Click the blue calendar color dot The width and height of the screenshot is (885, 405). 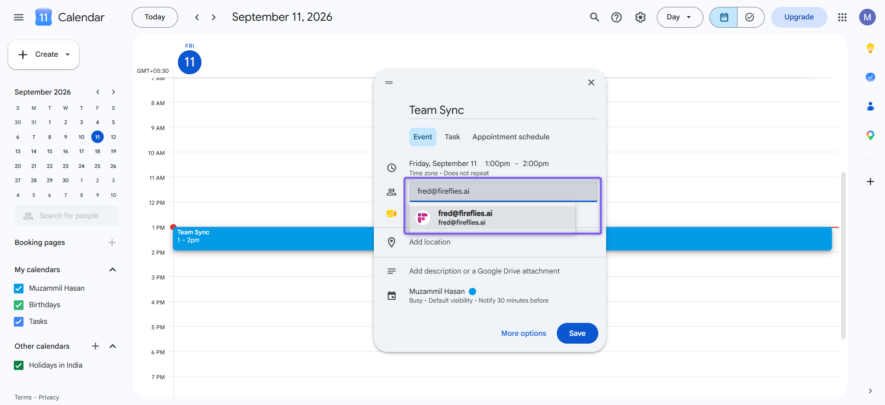point(472,292)
